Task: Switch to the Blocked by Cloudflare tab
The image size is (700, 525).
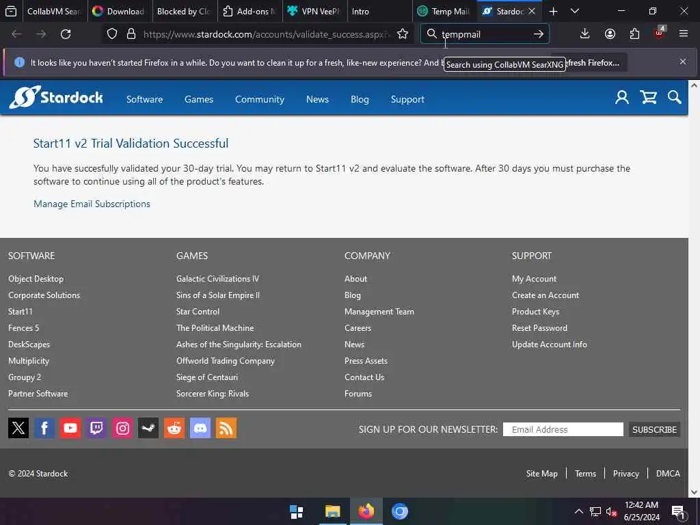Action: click(185, 11)
